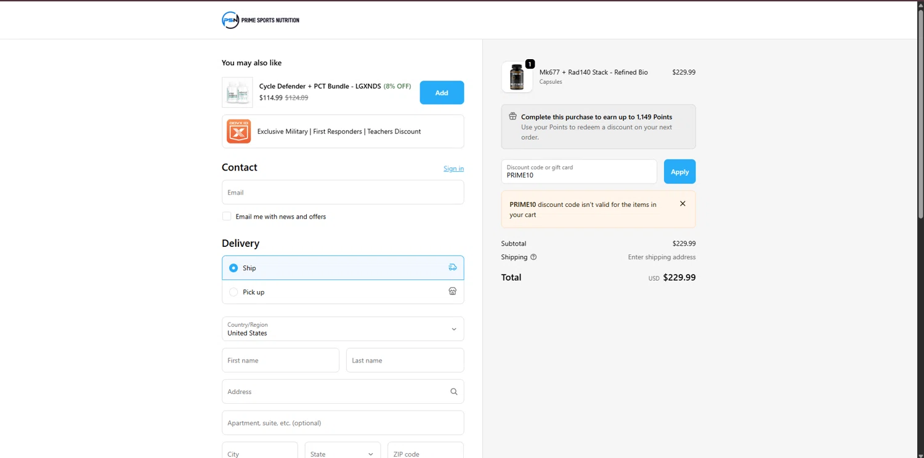Click the $114.99 bundle price
The image size is (924, 458).
tap(270, 97)
